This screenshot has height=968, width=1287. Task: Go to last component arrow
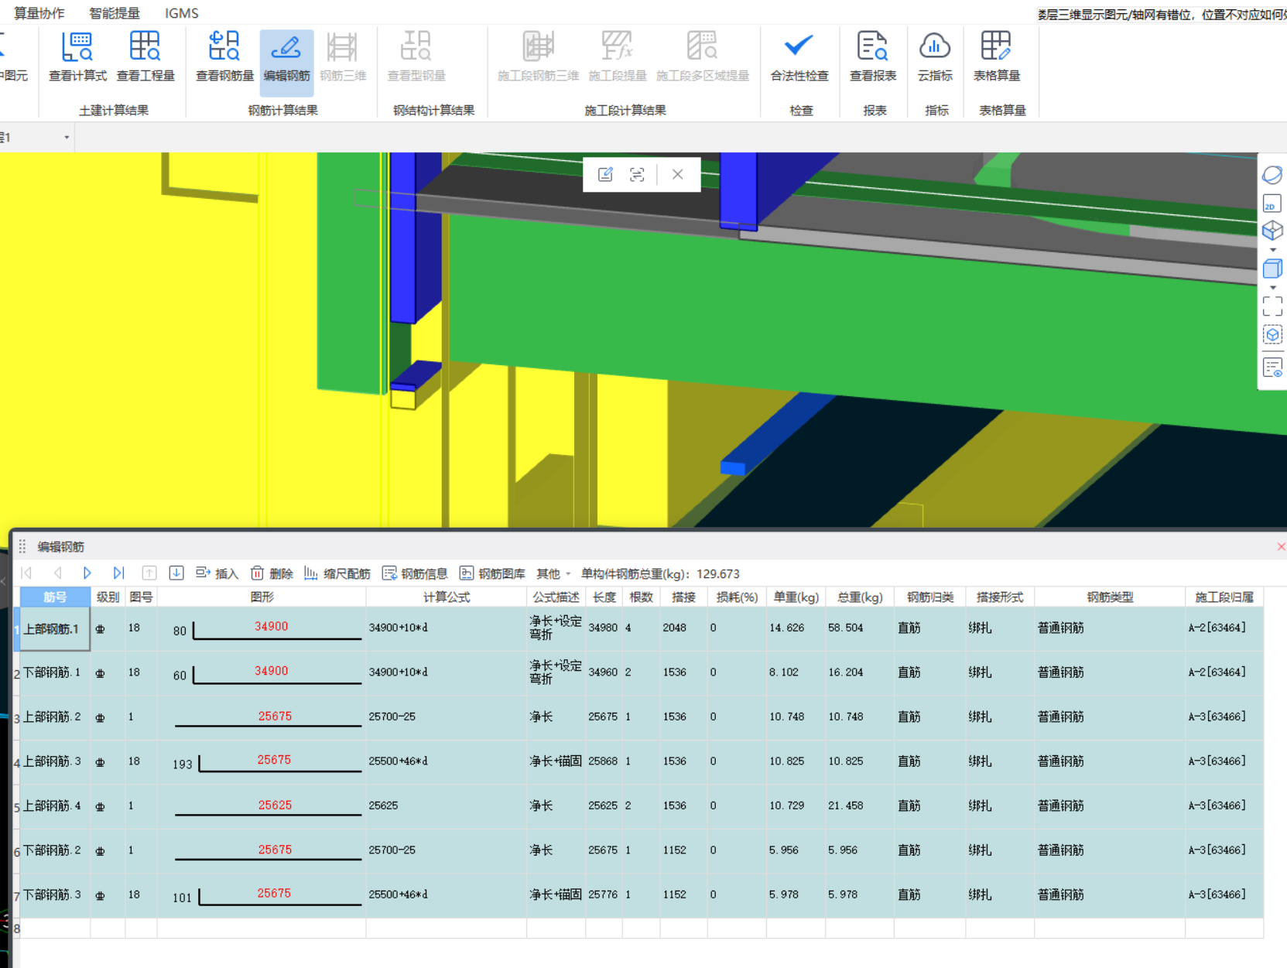[118, 573]
